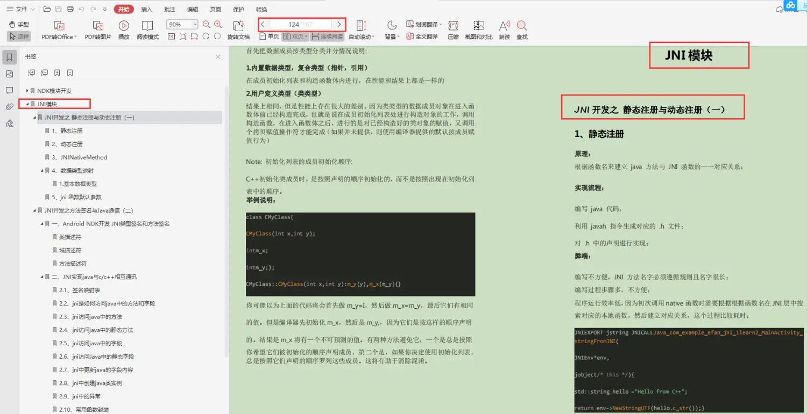Select bookmark 2.5、jni访问java中的字段
807x414 pixels.
click(x=90, y=344)
